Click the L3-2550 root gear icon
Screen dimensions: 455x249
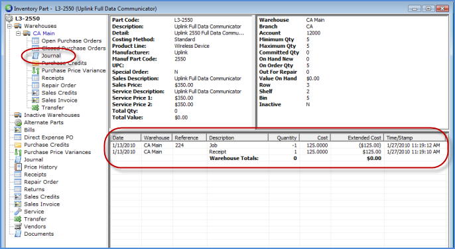point(9,19)
